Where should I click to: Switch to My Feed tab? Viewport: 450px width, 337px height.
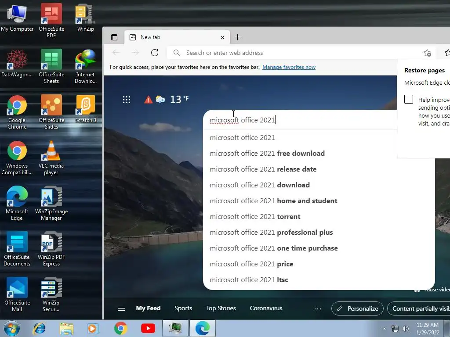tap(148, 308)
